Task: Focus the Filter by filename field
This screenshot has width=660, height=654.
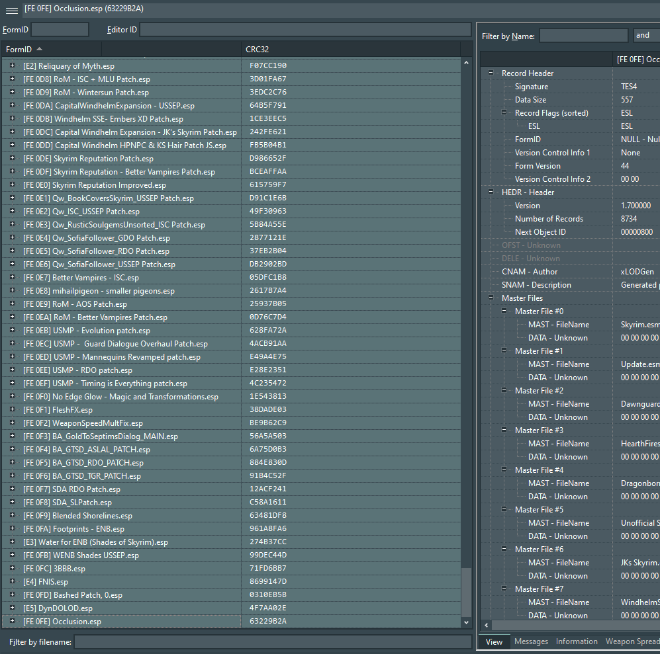Action: coord(273,642)
